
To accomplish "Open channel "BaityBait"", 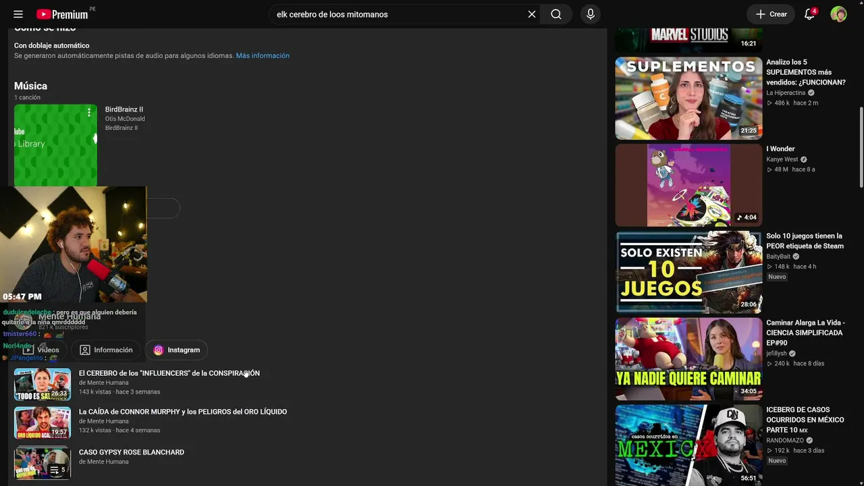I will (778, 256).
